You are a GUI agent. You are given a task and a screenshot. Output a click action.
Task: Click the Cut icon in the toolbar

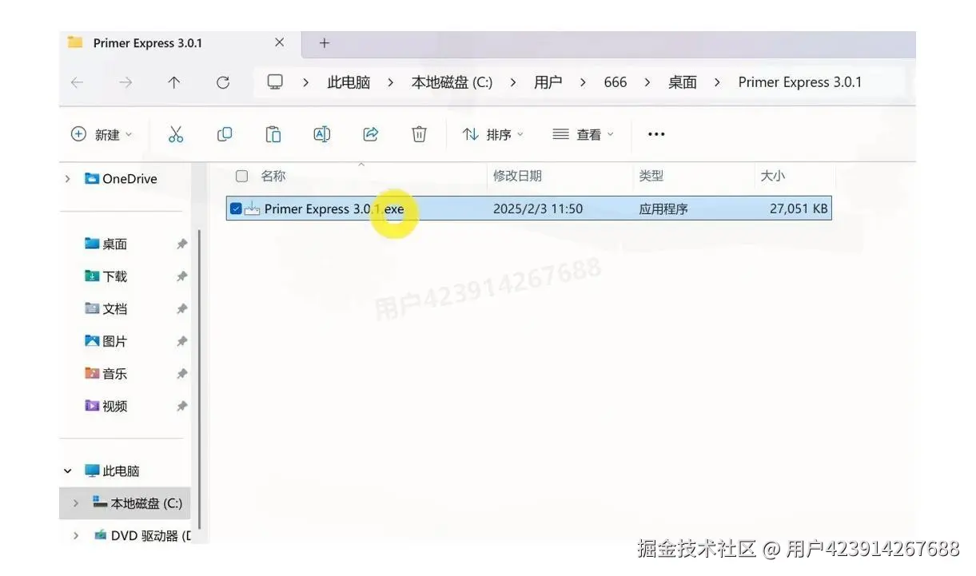[x=176, y=133]
